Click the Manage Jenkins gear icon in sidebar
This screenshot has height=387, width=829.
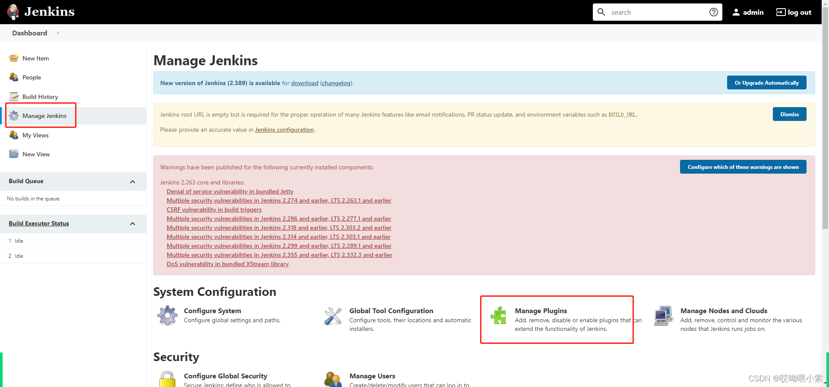coord(14,116)
